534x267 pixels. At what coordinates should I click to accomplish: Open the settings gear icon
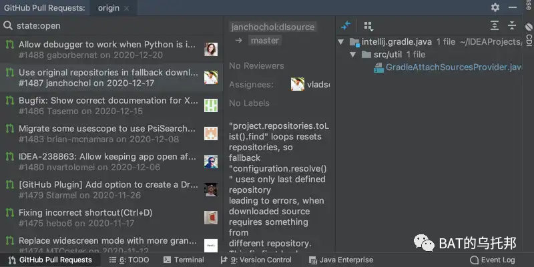pyautogui.click(x=495, y=7)
